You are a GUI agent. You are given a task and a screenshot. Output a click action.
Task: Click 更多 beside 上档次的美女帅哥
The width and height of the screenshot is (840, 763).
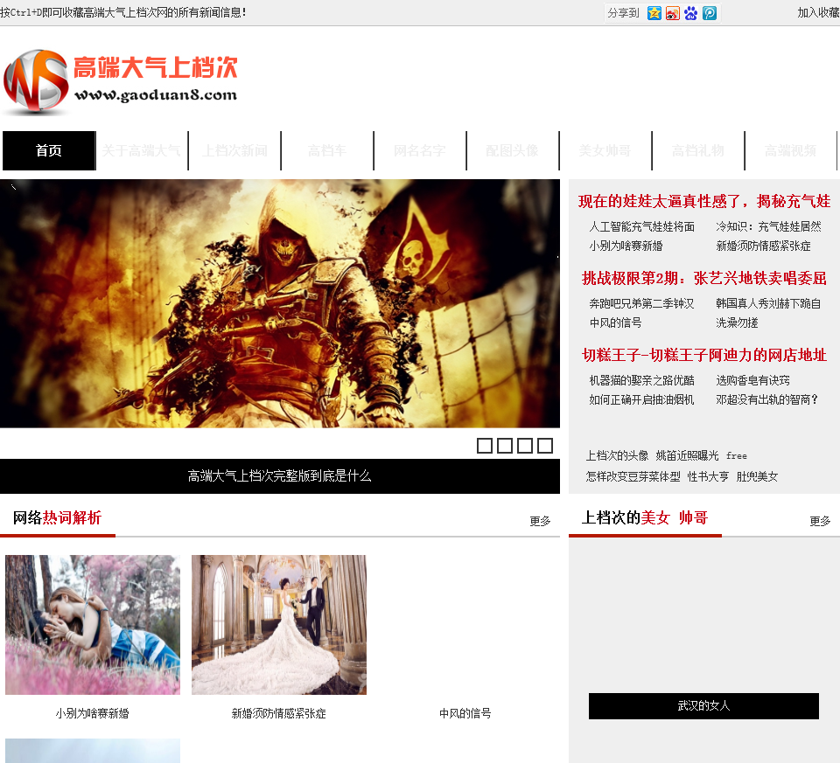coord(820,521)
